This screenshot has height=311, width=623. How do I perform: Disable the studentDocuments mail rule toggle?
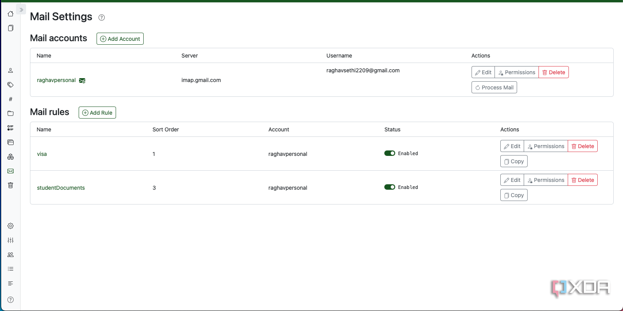pos(390,187)
